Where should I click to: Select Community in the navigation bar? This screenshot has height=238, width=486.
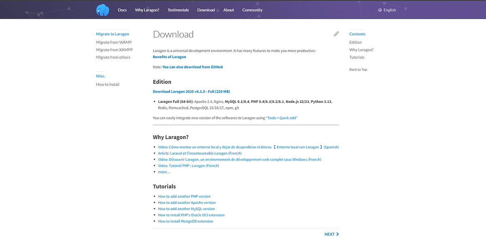(x=252, y=10)
